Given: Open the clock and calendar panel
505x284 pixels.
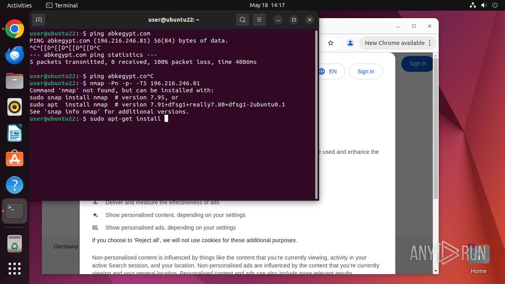Looking at the screenshot, I should [267, 5].
